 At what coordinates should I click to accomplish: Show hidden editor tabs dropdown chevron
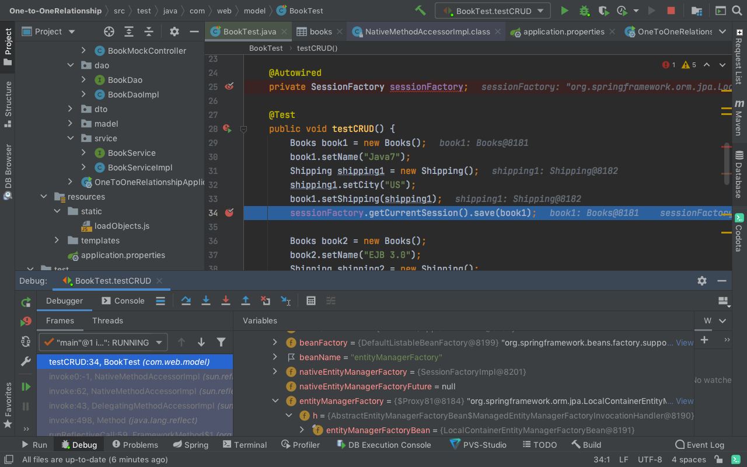pyautogui.click(x=722, y=32)
